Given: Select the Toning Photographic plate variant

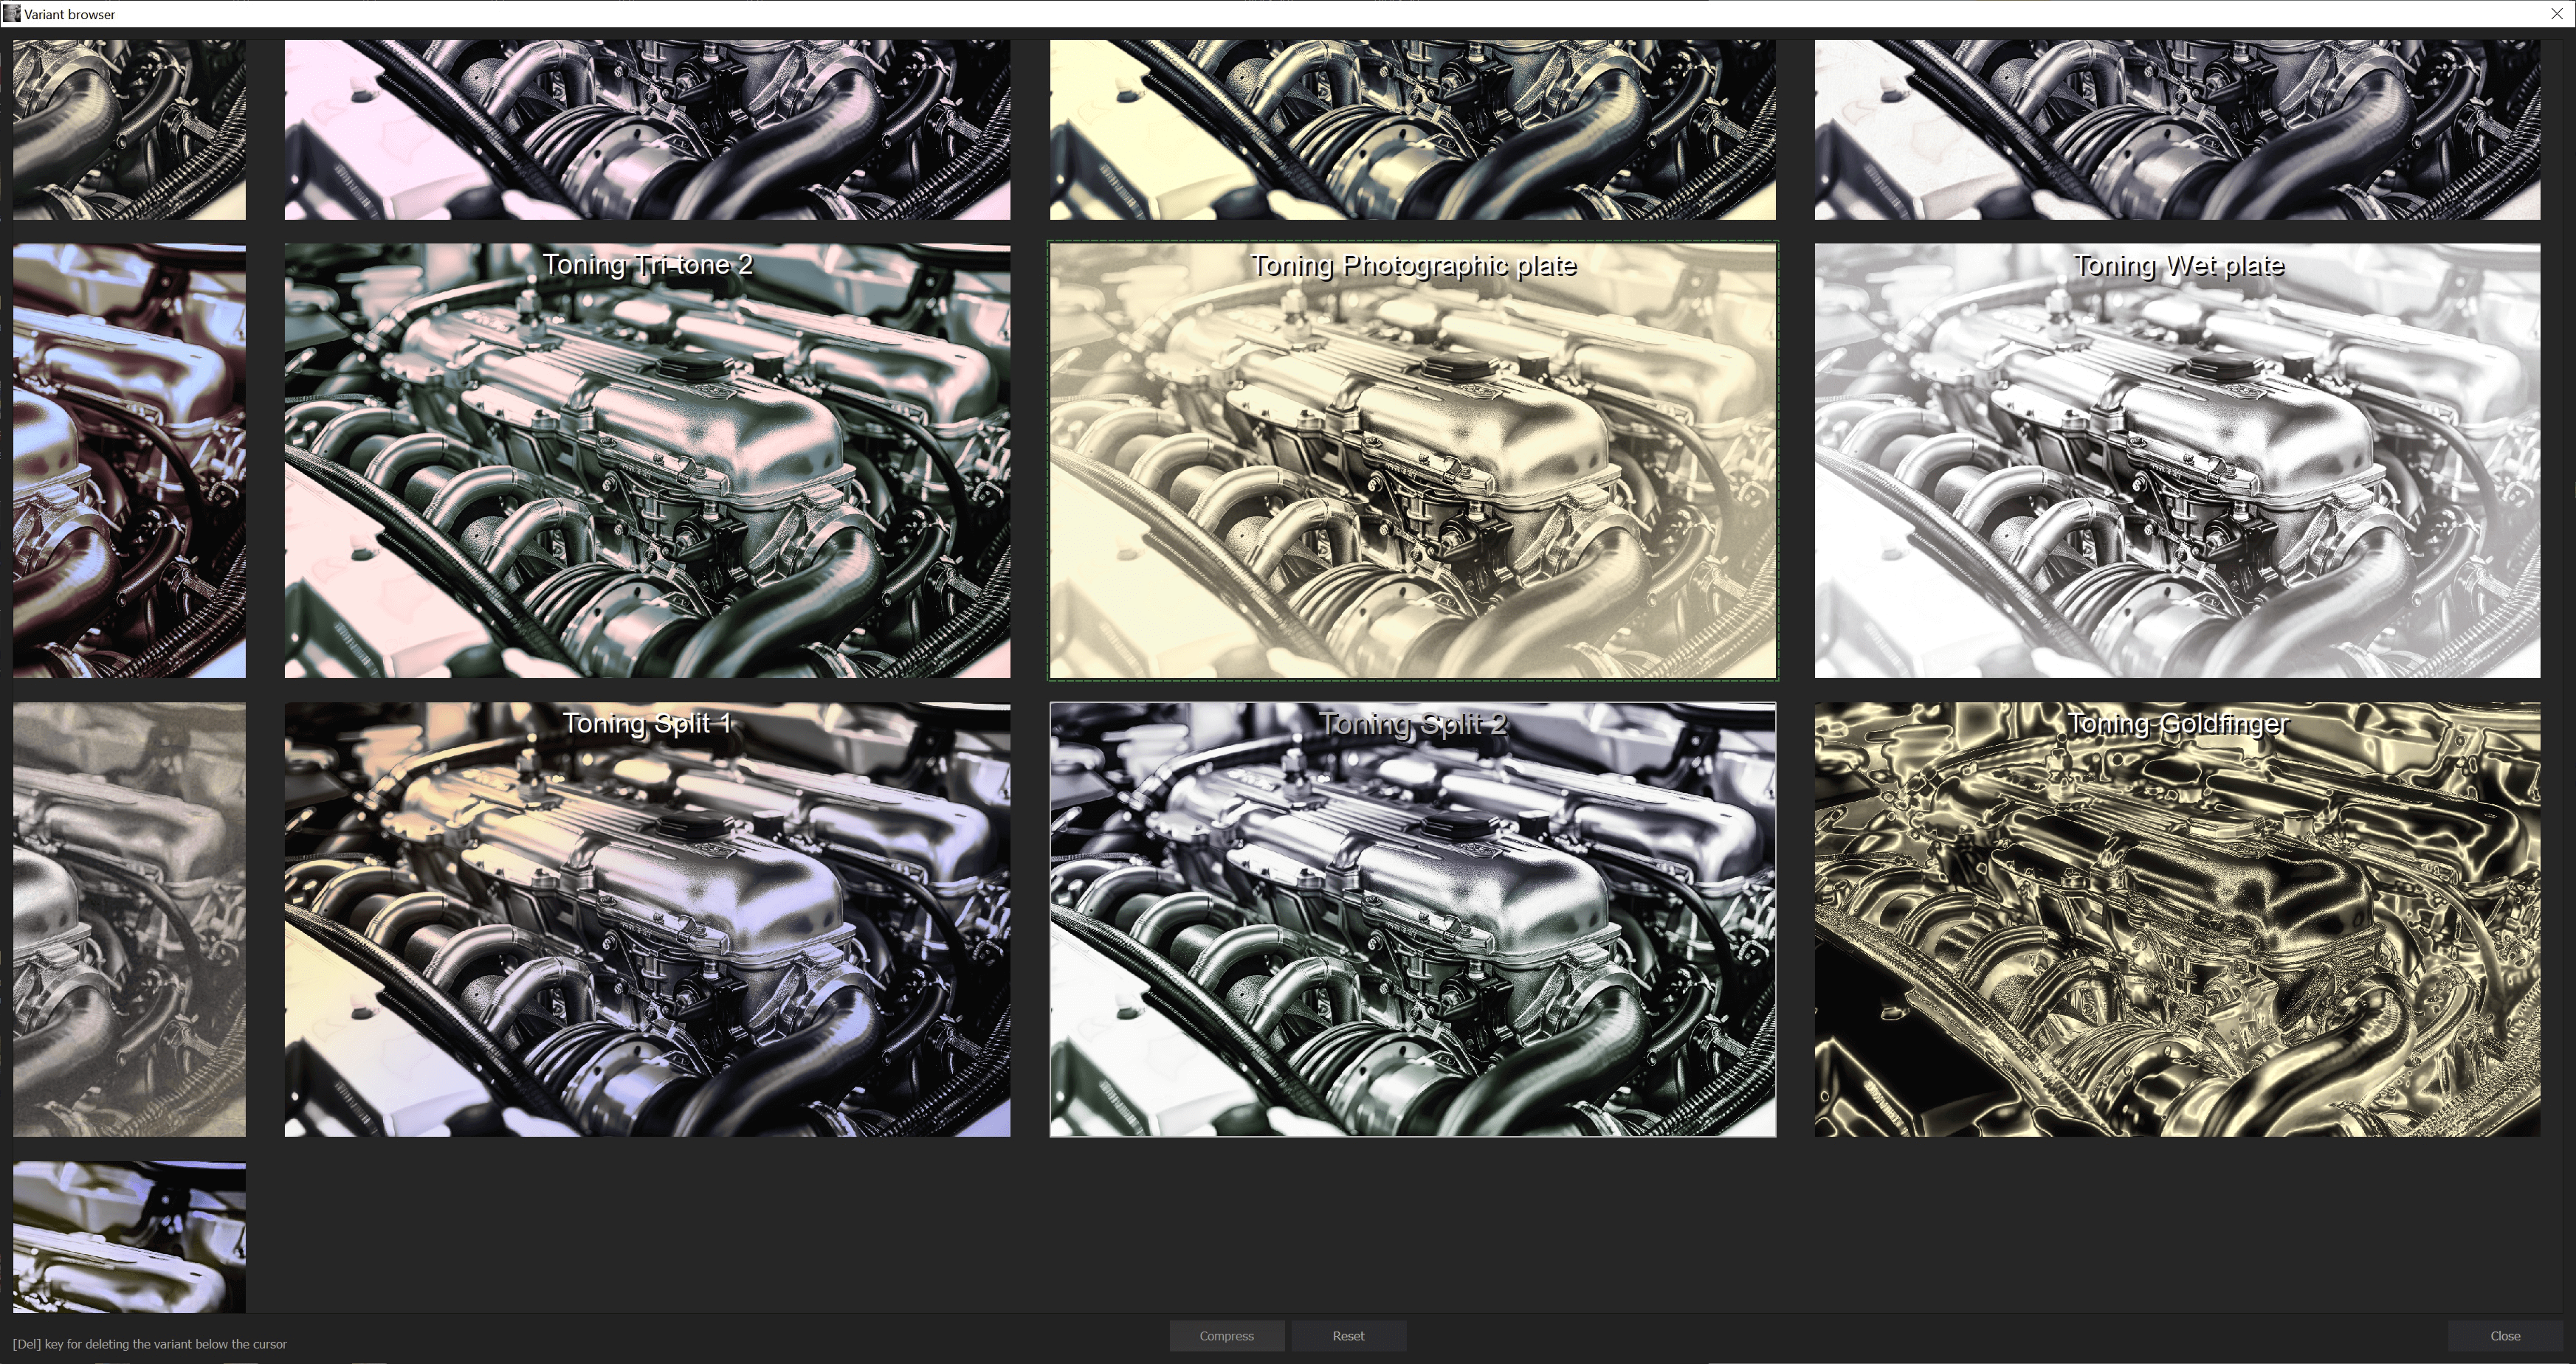Looking at the screenshot, I should point(1412,460).
